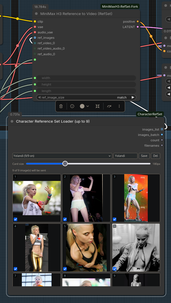Click the count output socket
The width and height of the screenshot is (171, 303).
click(162, 140)
